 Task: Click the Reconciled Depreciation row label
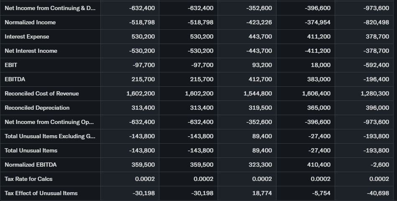pos(37,108)
